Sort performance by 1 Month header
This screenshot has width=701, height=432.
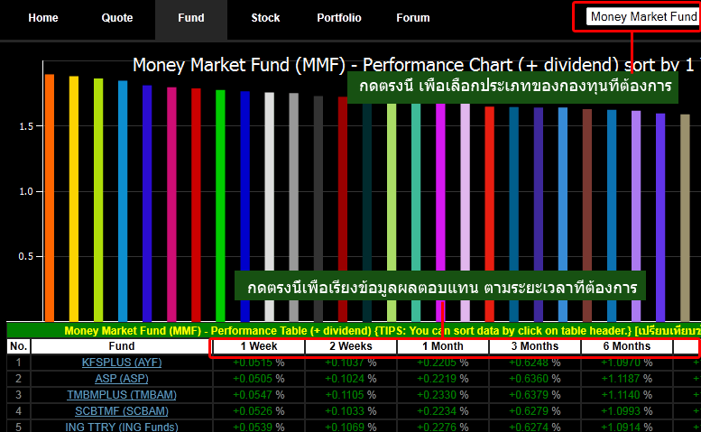[x=442, y=346]
